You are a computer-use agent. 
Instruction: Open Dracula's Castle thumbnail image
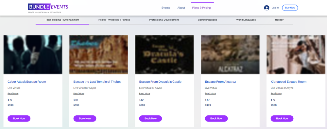click(164, 55)
